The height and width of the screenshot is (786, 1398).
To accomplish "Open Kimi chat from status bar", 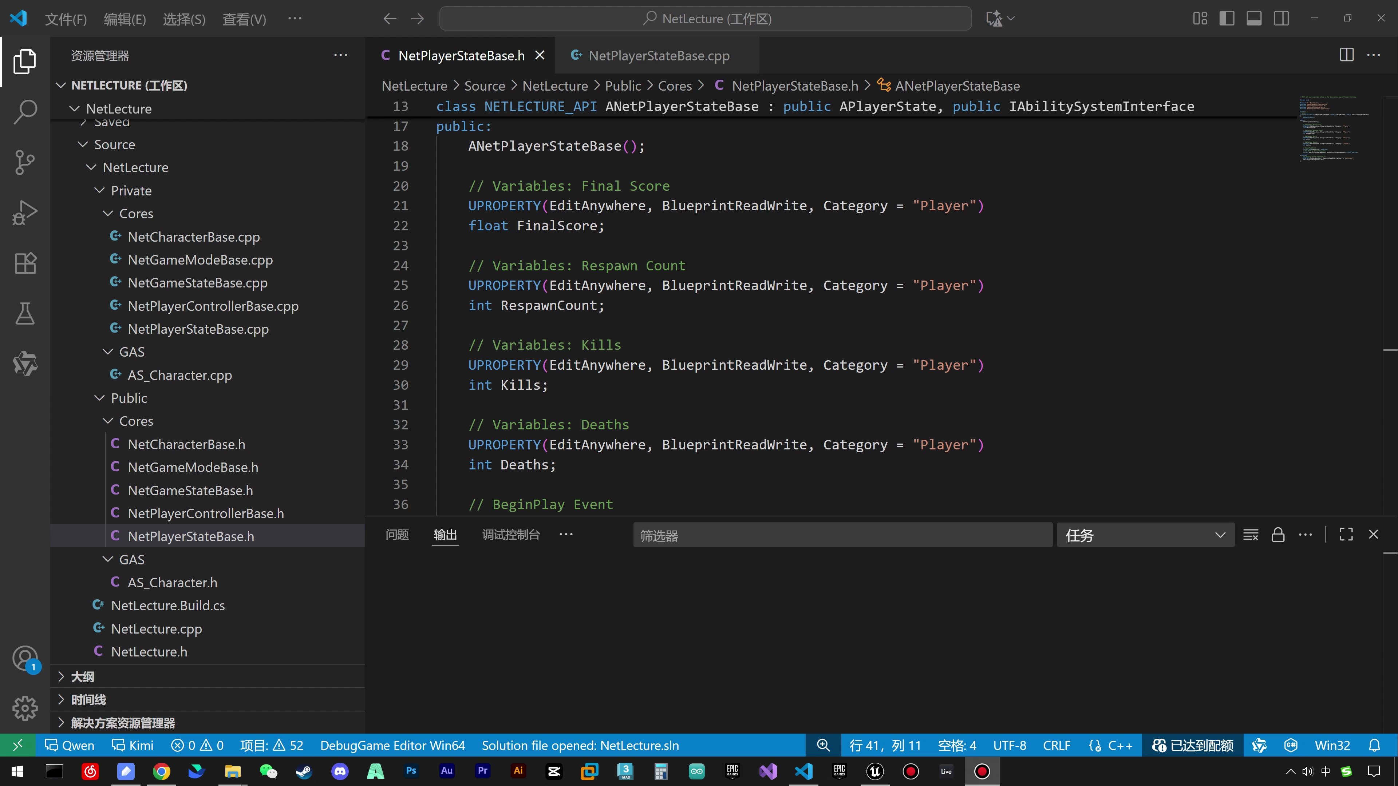I will coord(133,745).
